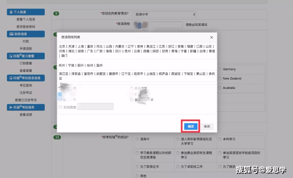This screenshot has width=293, height=178.
Task: Click the 财务信息 card icon in sidebar
Action: (11, 34)
